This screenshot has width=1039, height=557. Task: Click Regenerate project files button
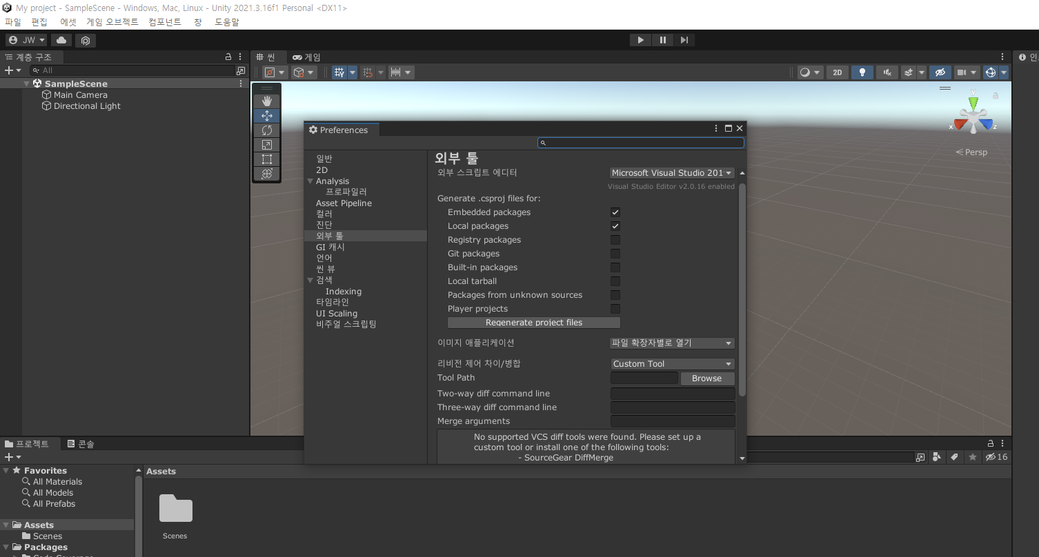click(x=534, y=323)
